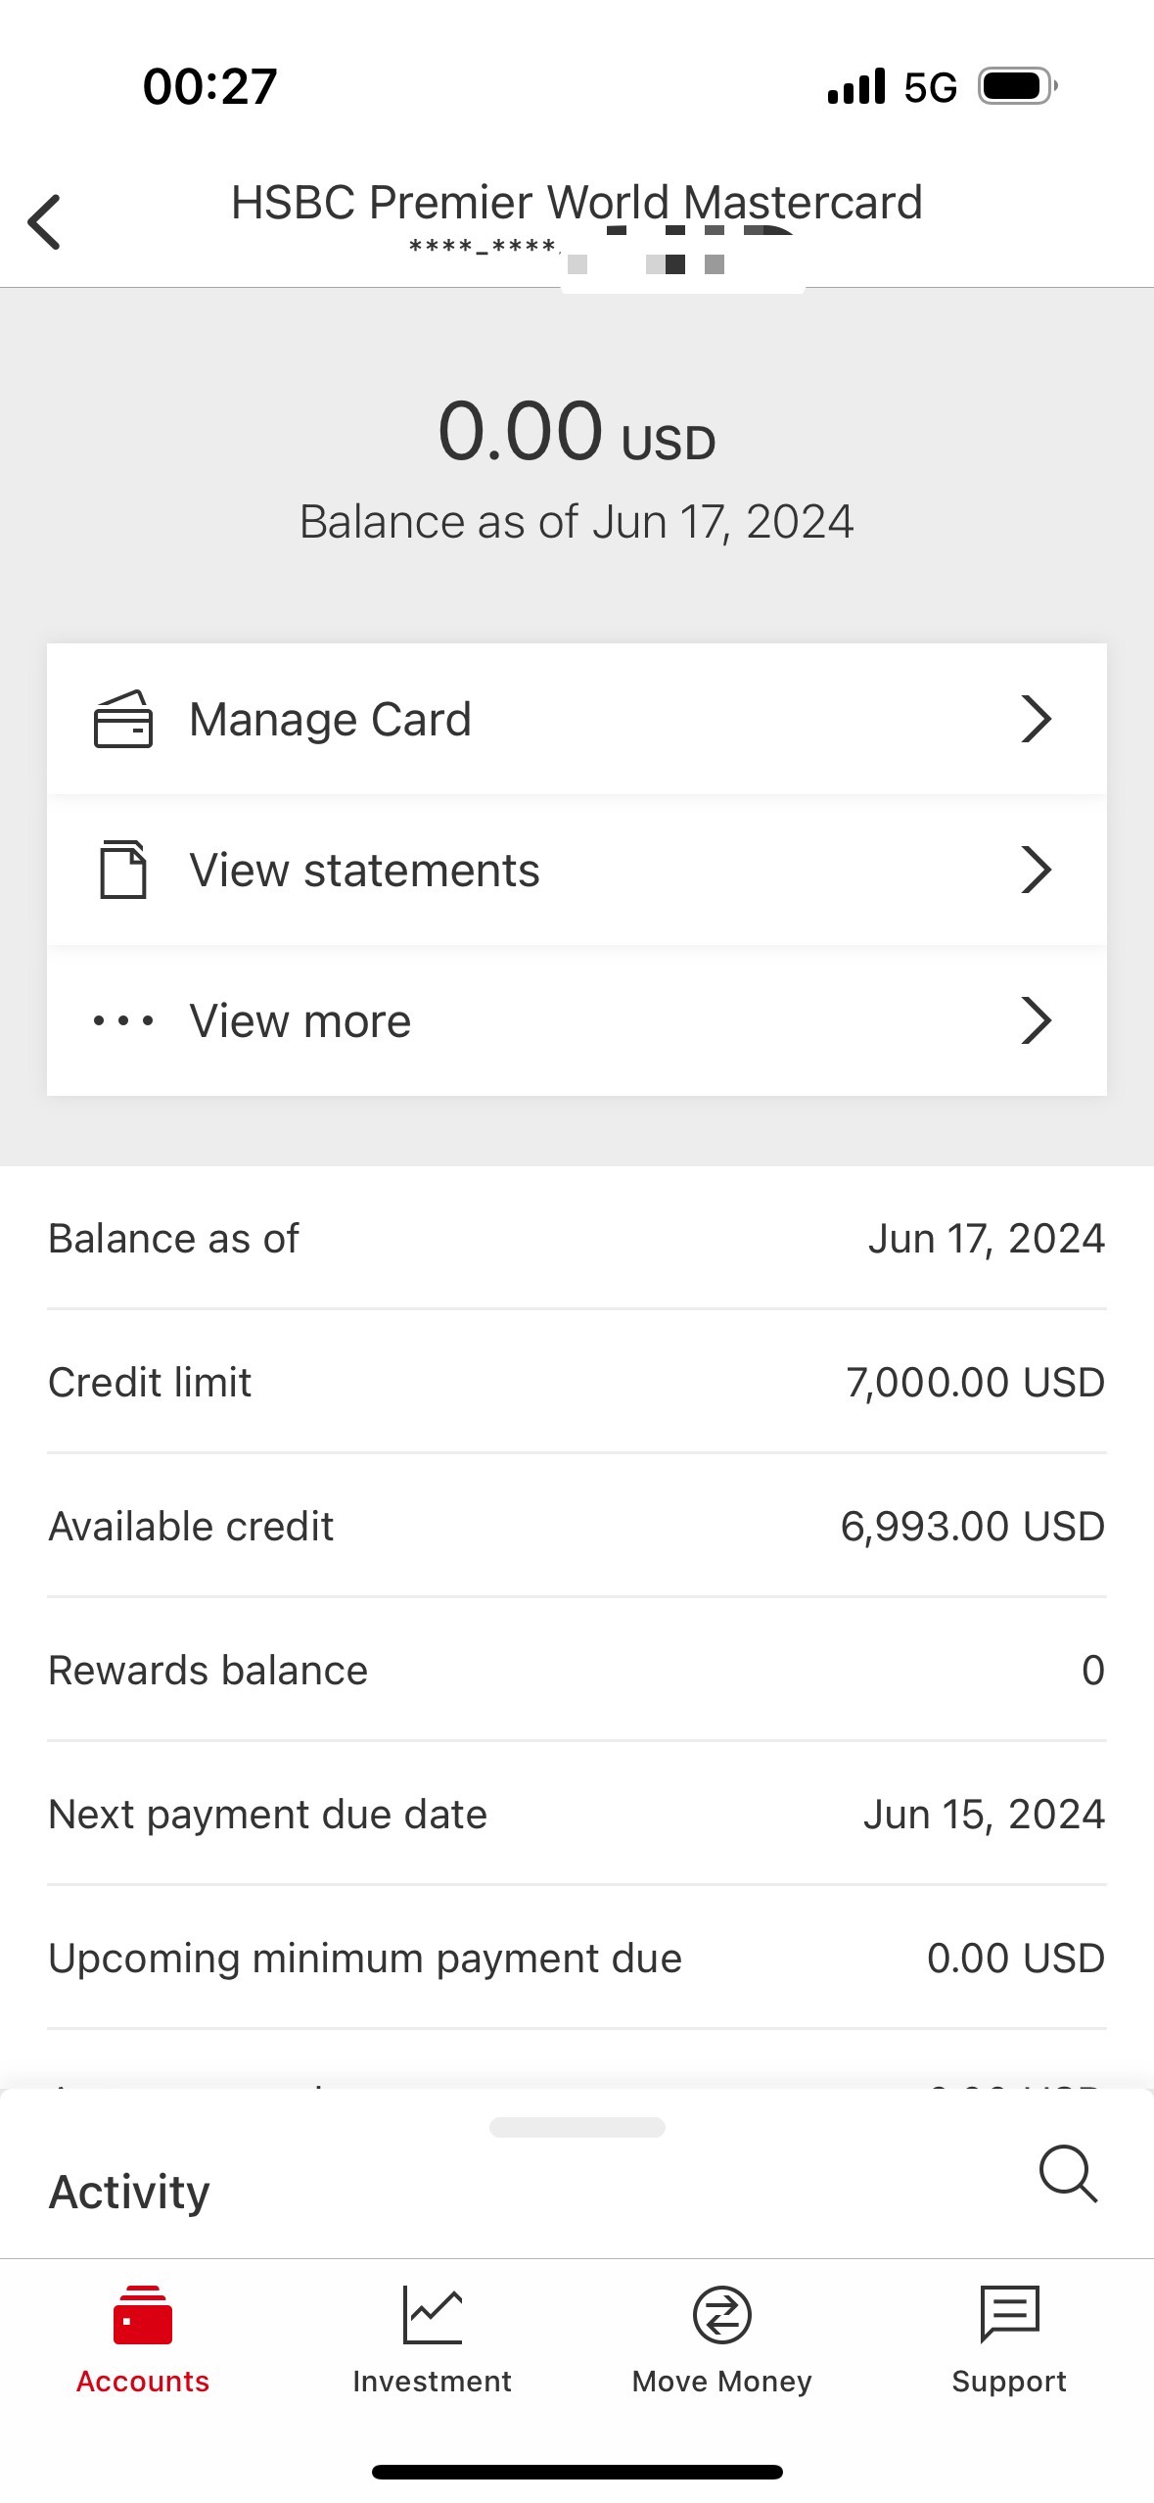Tap the View statements document icon
Screen dimensions: 1154x2503
click(x=123, y=870)
